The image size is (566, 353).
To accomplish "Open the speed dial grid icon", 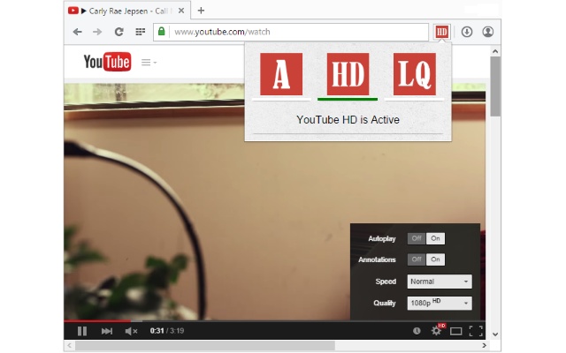I will tap(140, 32).
